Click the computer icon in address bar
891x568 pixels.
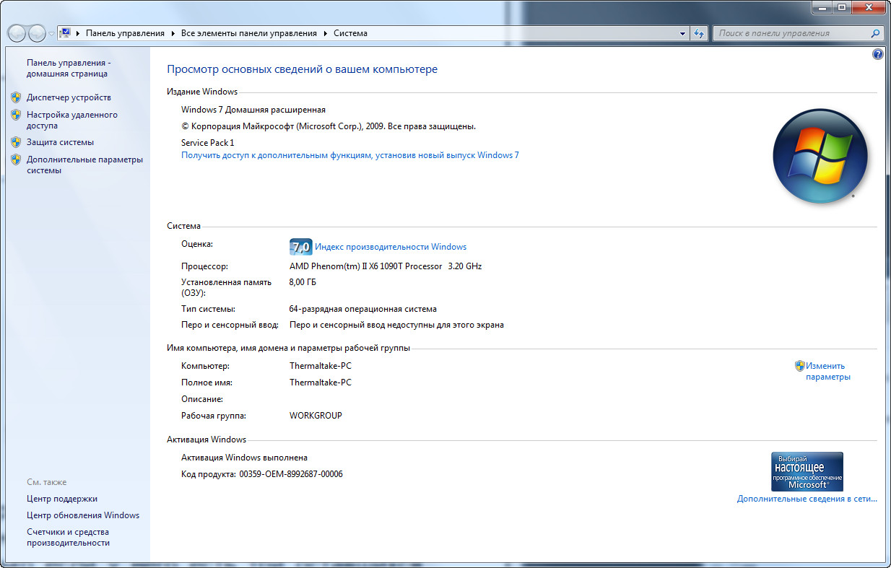coord(65,33)
